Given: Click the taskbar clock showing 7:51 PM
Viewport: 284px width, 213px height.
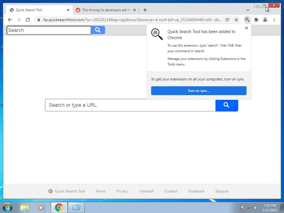Looking at the screenshot, I should [x=270, y=208].
